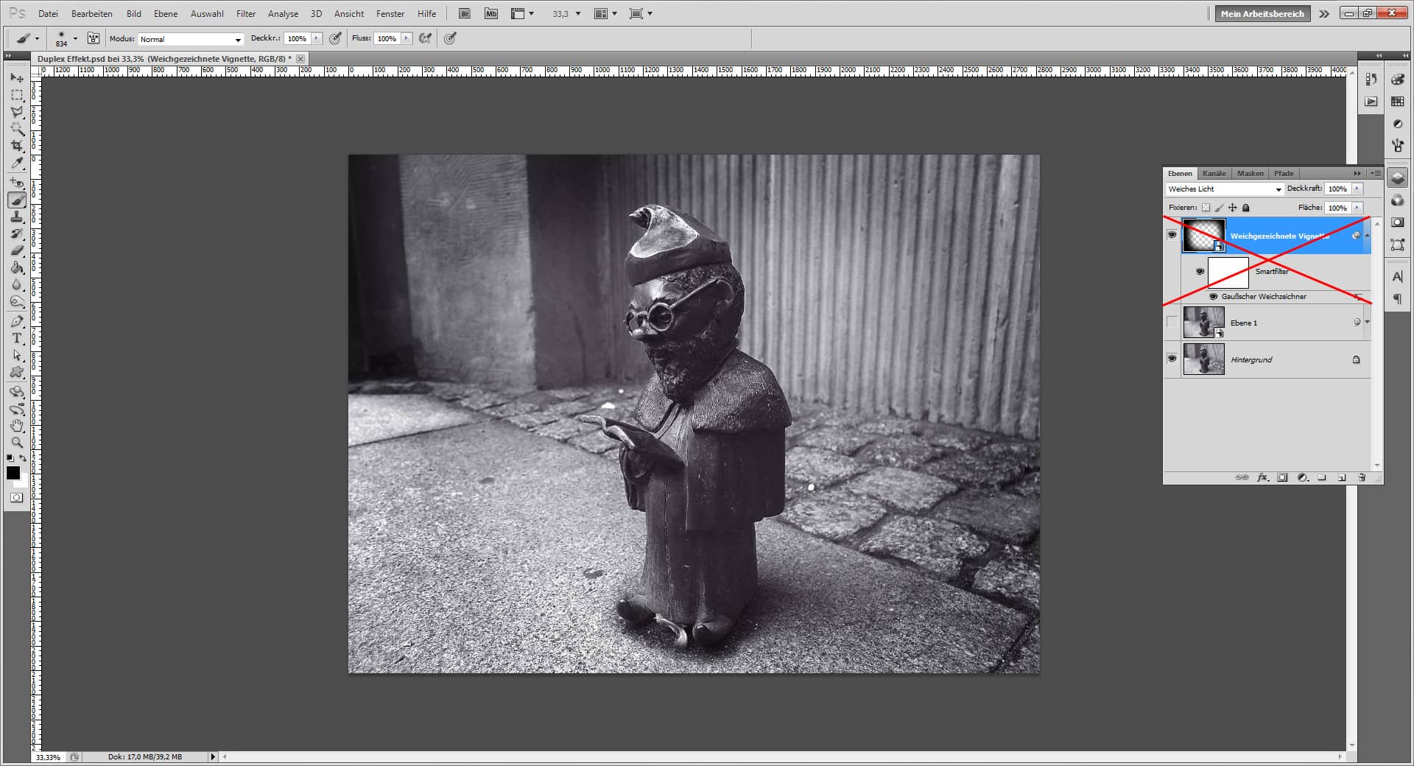
Task: Select the Horizontal Type tool
Action: [x=16, y=339]
